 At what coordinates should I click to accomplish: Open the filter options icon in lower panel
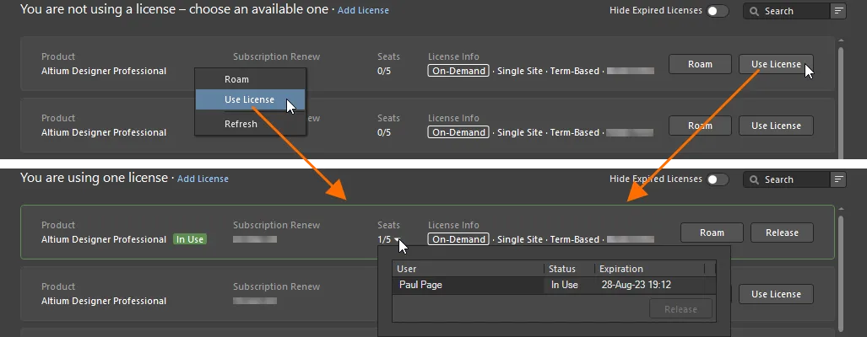coord(838,179)
